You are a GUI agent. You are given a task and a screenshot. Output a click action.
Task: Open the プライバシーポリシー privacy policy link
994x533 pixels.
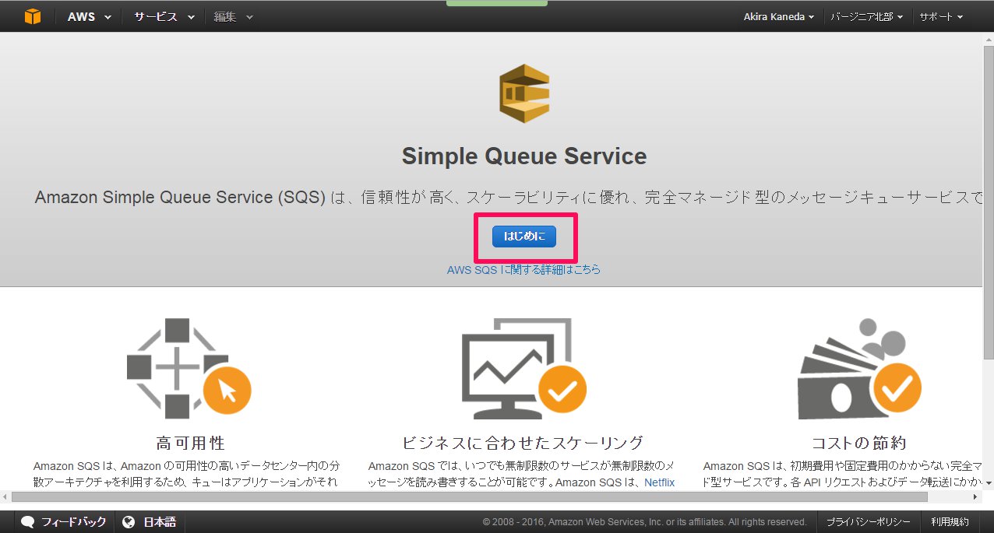[869, 522]
